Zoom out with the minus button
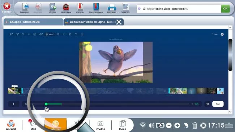This screenshot has width=235, height=132. coord(169,125)
